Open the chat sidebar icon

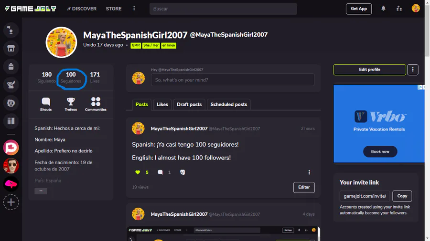point(11,103)
